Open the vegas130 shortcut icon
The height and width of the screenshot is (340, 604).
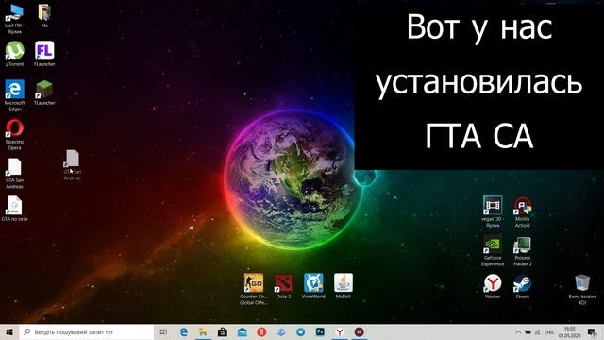pyautogui.click(x=493, y=212)
